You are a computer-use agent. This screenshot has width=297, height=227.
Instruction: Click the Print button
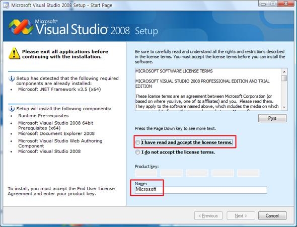tap(272, 118)
